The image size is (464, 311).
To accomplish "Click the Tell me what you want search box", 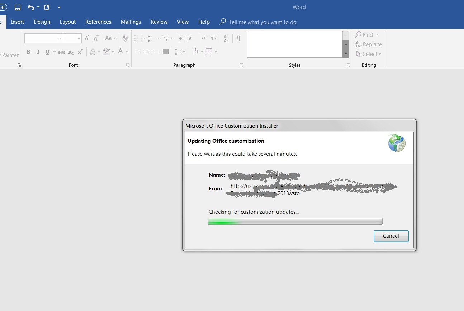I will coord(262,22).
